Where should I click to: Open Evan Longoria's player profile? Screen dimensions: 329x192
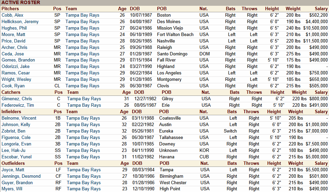pos(16,144)
